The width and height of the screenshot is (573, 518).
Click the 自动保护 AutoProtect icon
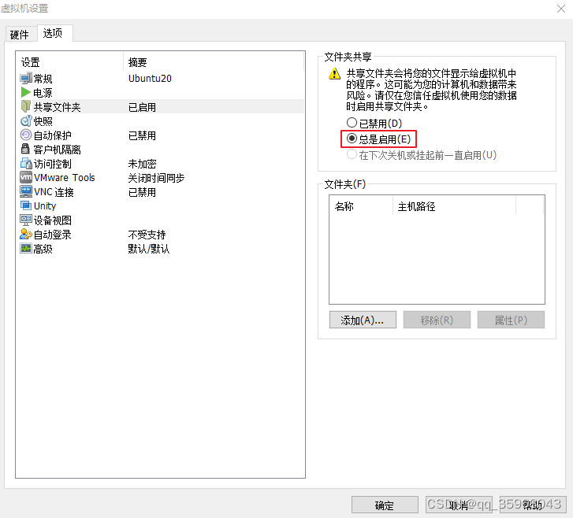click(26, 135)
